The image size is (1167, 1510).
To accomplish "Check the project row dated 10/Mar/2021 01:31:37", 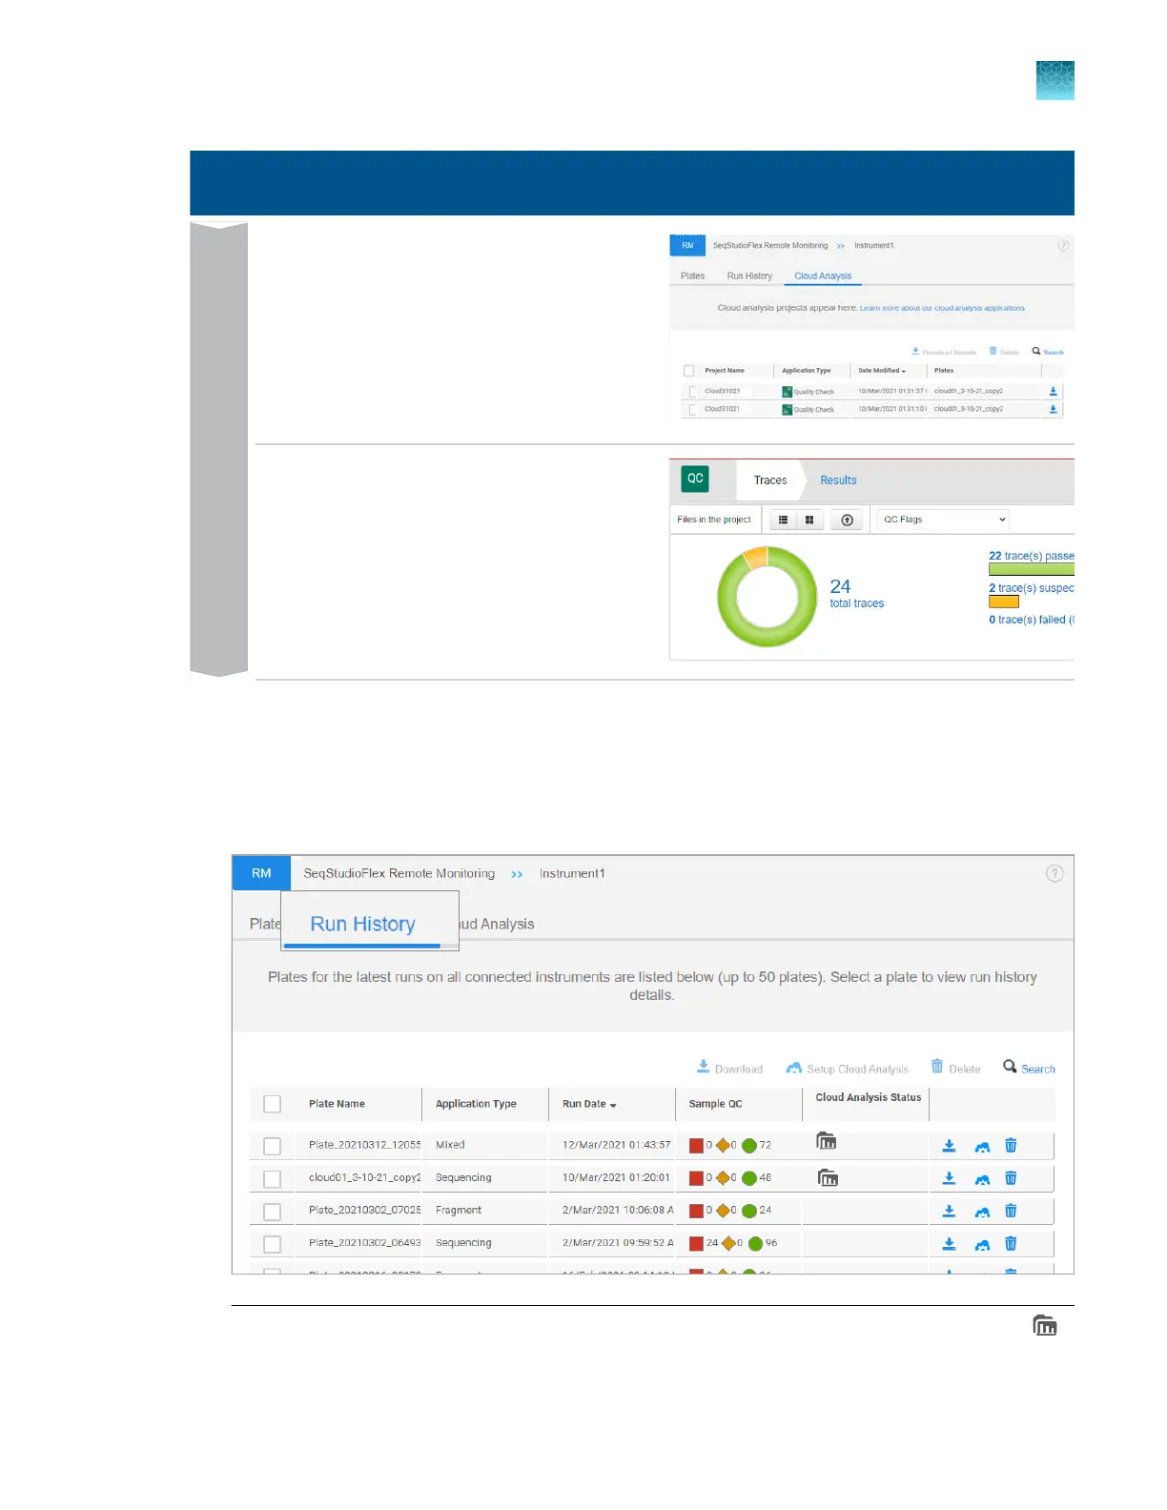I will (x=693, y=392).
